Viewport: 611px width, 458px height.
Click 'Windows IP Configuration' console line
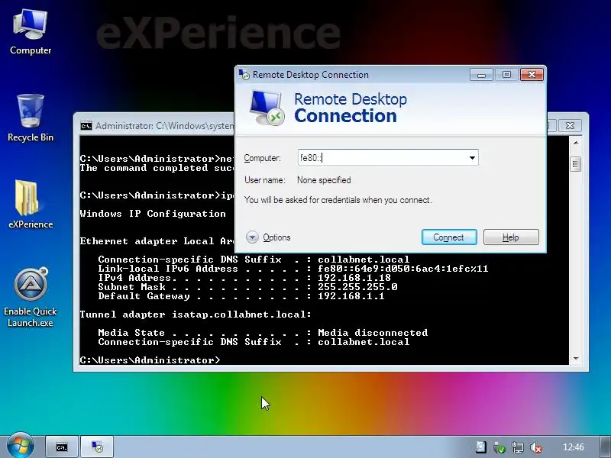point(153,214)
